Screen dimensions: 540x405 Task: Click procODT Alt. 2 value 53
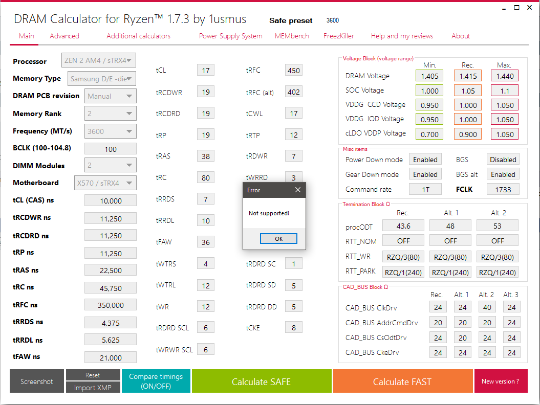(x=498, y=226)
